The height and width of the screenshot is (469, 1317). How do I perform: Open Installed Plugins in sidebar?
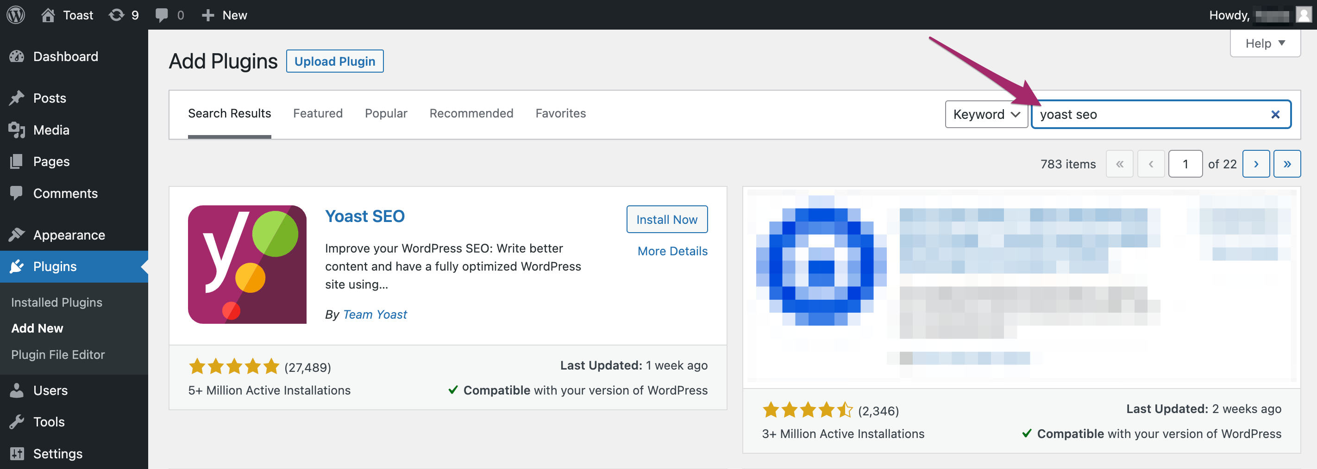pyautogui.click(x=57, y=302)
